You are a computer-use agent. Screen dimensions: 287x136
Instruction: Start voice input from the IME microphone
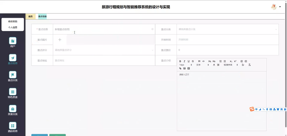coord(267,109)
